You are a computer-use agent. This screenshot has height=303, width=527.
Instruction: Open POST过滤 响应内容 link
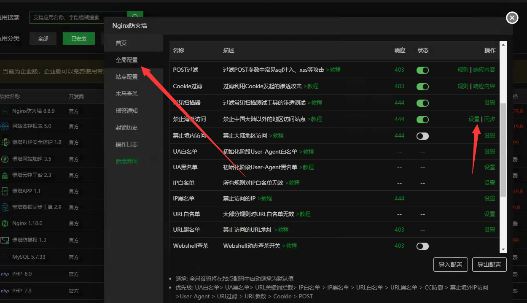(484, 70)
